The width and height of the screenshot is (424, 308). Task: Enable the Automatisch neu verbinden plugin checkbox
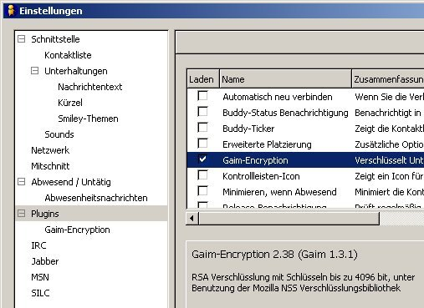pos(202,96)
